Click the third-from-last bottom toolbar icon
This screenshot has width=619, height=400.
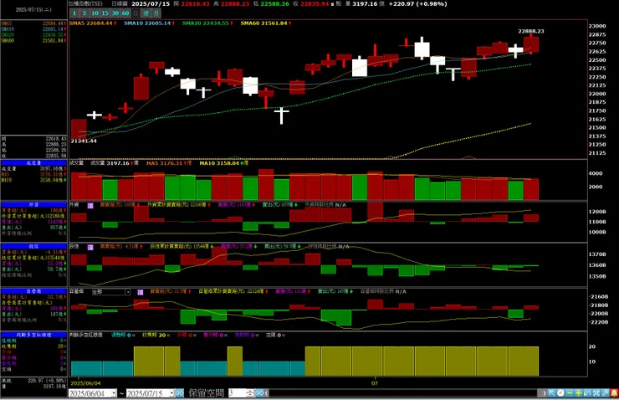point(596,393)
